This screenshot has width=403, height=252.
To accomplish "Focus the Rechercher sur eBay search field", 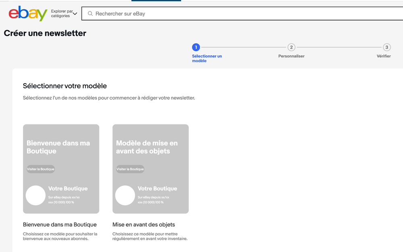I will (x=242, y=14).
